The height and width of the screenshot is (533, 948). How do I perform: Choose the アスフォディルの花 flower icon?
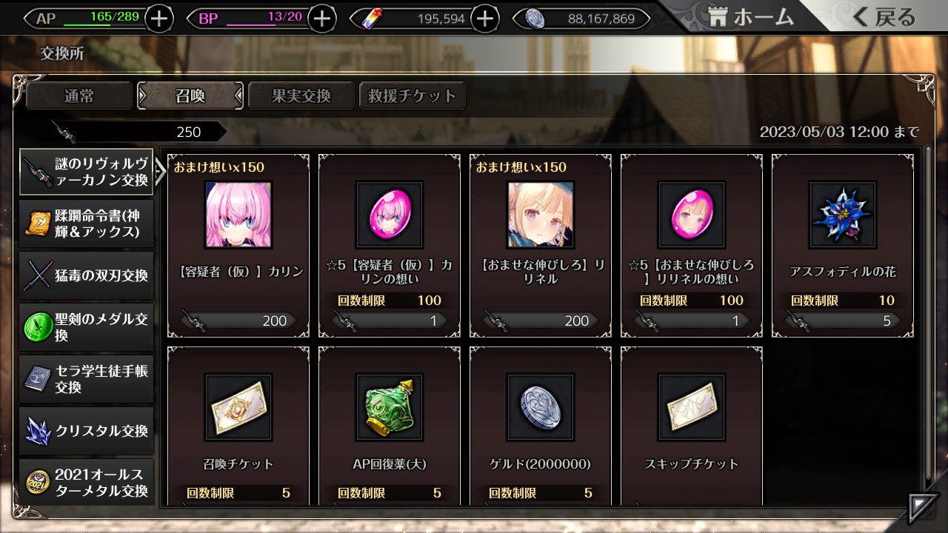pos(843,215)
